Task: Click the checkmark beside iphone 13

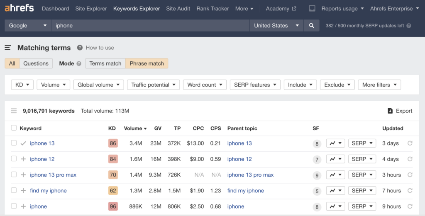Action: 23,143
